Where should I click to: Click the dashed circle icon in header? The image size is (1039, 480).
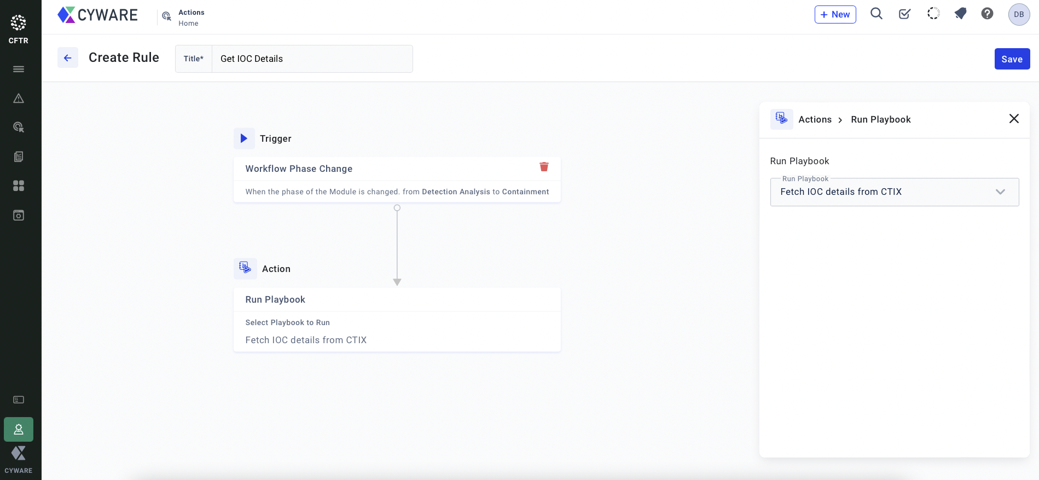(933, 14)
